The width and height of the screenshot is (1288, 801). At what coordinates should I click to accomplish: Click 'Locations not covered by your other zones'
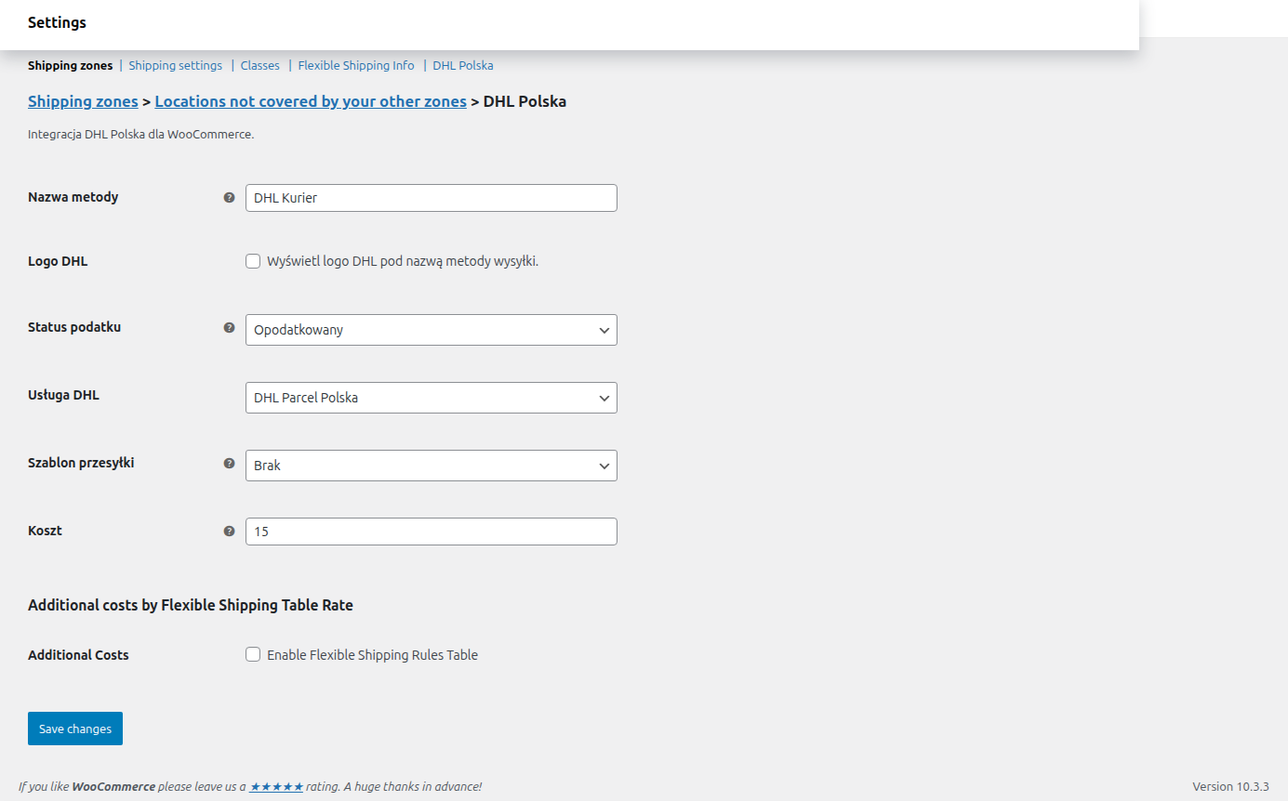pos(311,101)
